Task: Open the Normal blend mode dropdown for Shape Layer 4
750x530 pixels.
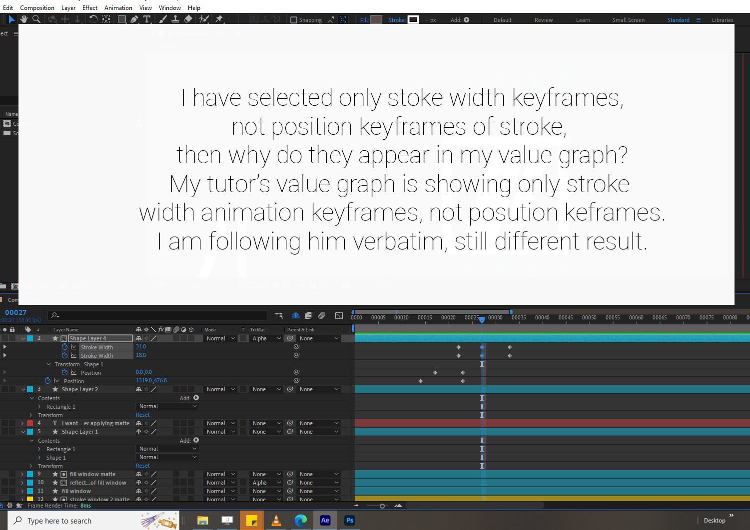Action: 219,338
